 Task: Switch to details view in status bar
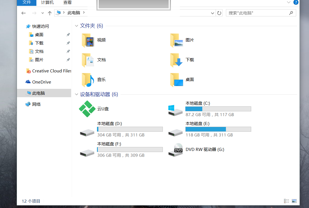(286, 201)
